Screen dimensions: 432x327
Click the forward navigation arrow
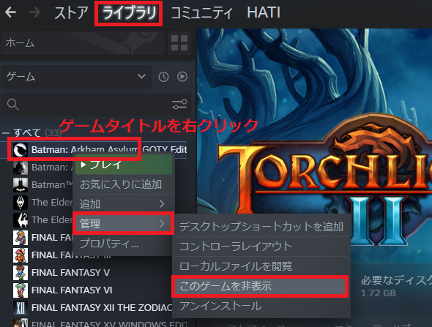click(35, 12)
